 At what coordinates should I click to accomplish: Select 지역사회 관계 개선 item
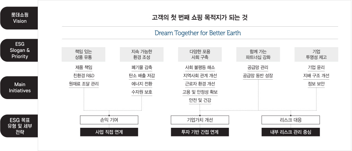pyautogui.click(x=200, y=75)
